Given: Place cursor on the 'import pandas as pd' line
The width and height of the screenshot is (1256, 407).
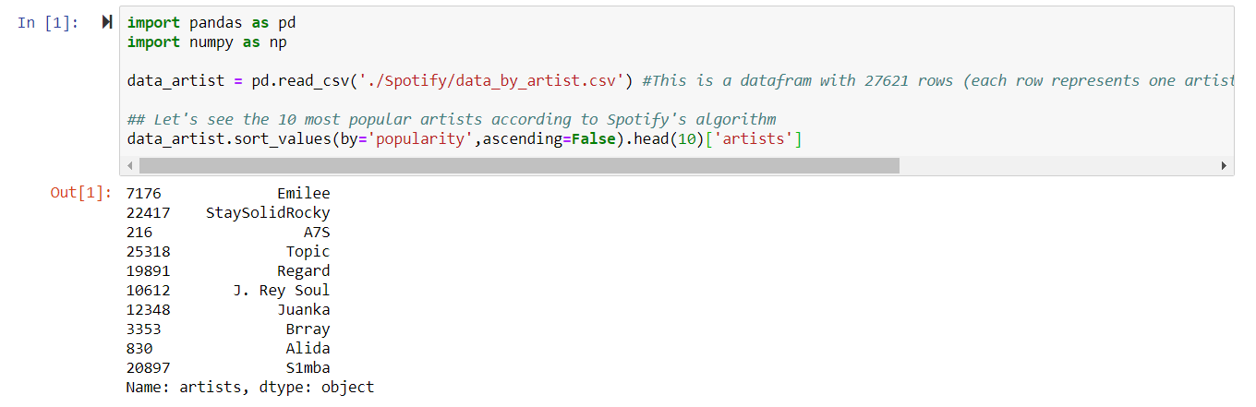Looking at the screenshot, I should (211, 22).
